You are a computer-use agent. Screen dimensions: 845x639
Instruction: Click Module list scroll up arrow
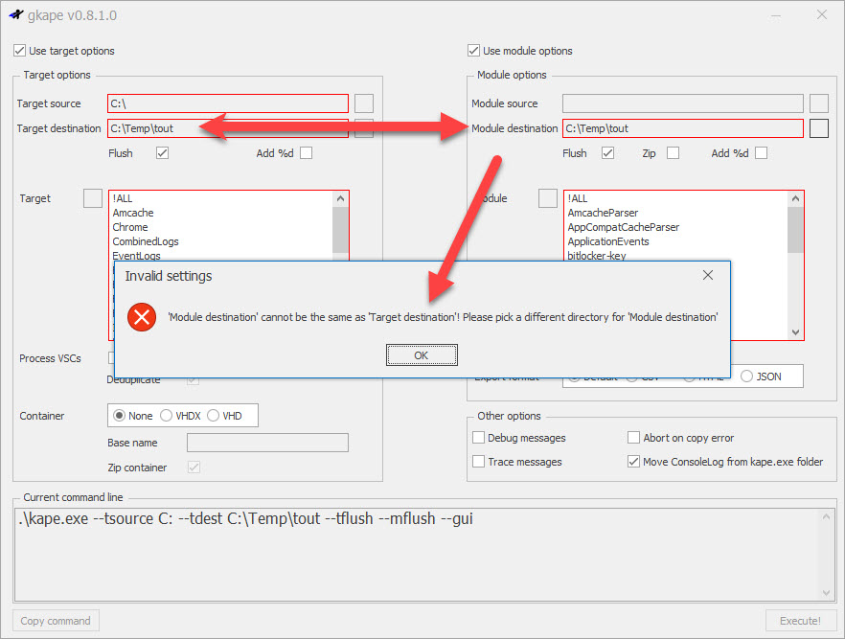click(795, 199)
